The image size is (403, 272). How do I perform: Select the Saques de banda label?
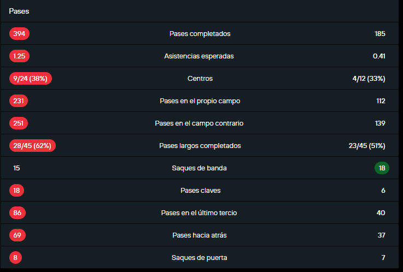[199, 168]
